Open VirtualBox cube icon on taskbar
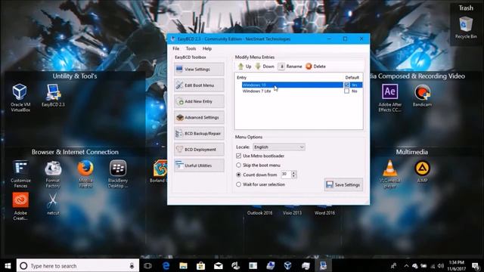Viewport: 484px width, 272px height. click(287, 265)
